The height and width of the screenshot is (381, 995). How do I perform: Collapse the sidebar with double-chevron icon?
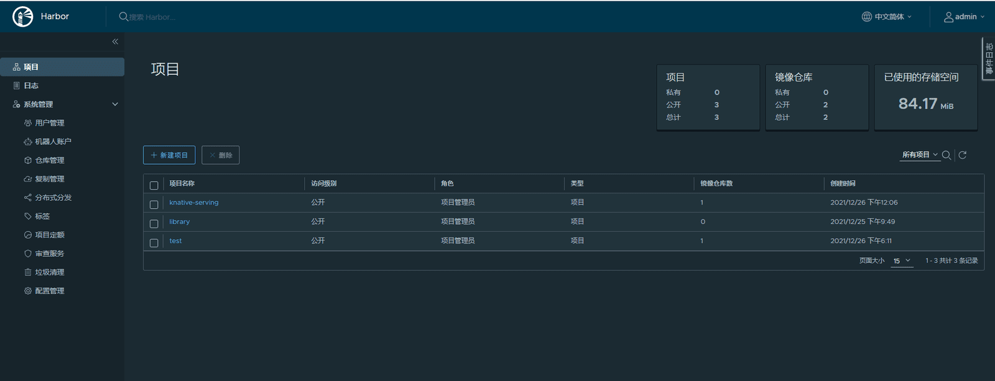click(x=115, y=42)
